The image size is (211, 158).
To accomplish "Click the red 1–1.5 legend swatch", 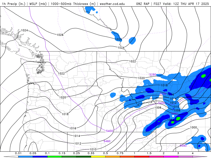I will tap(142, 157).
